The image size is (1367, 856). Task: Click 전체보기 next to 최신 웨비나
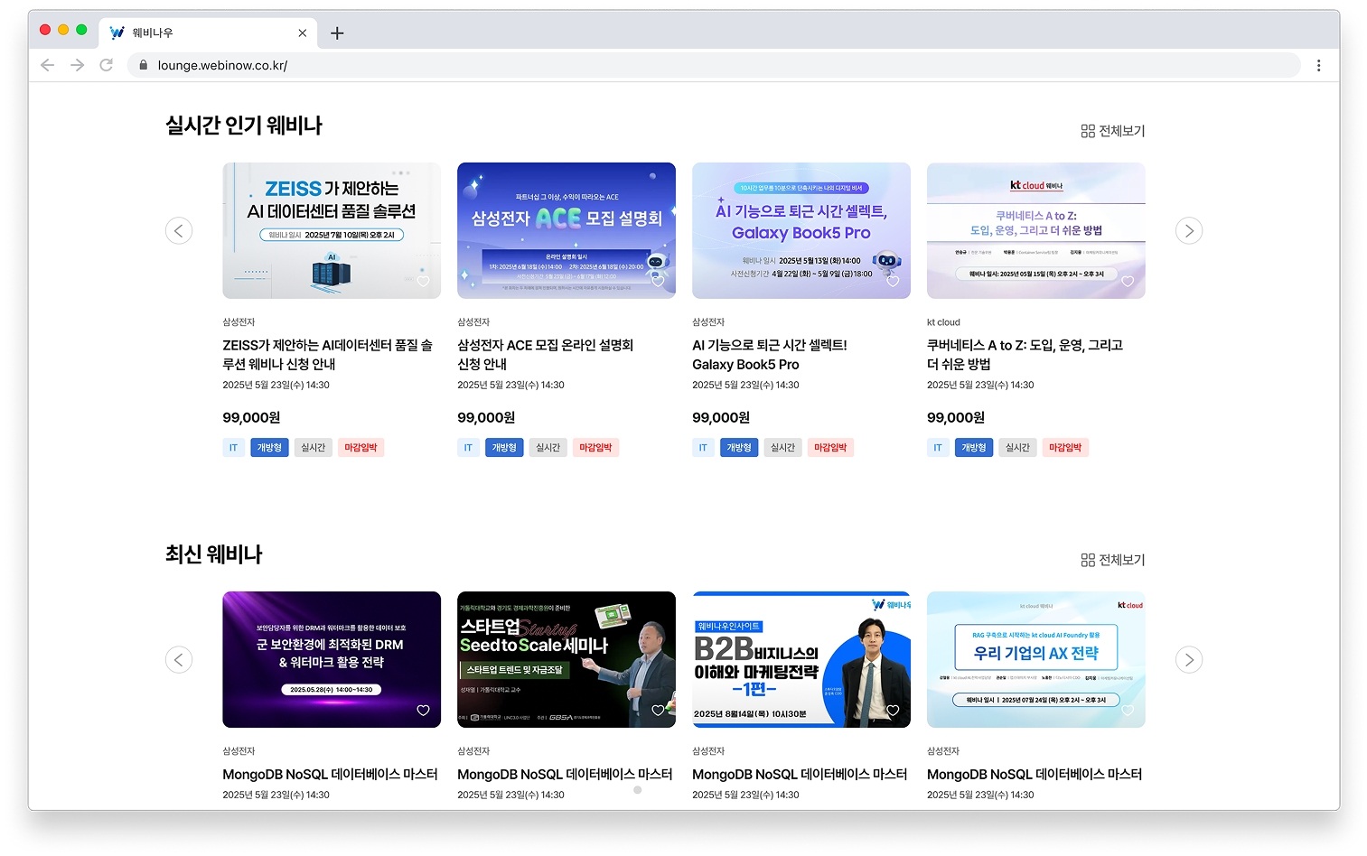[x=1112, y=560]
